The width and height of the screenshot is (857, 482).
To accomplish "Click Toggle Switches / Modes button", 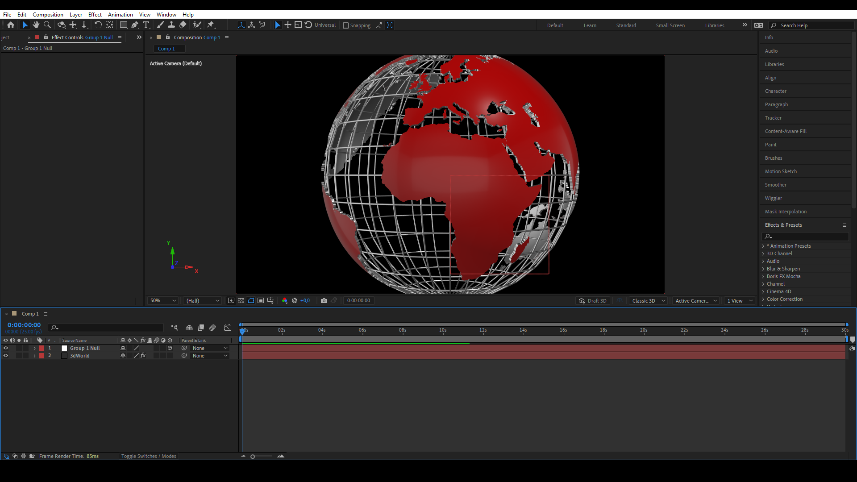I will pos(149,456).
